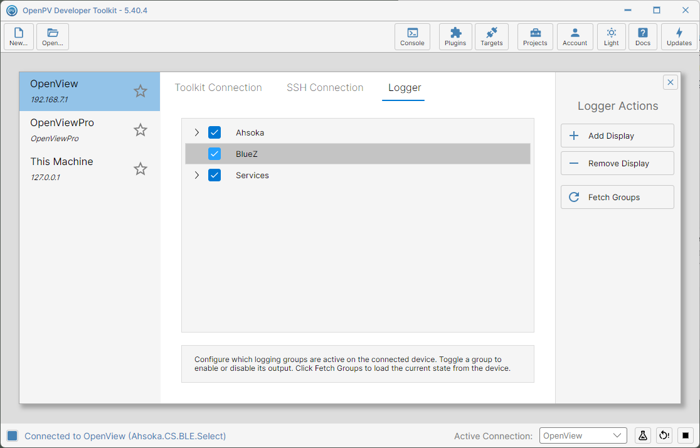
Task: Switch to Light theme
Action: 612,36
